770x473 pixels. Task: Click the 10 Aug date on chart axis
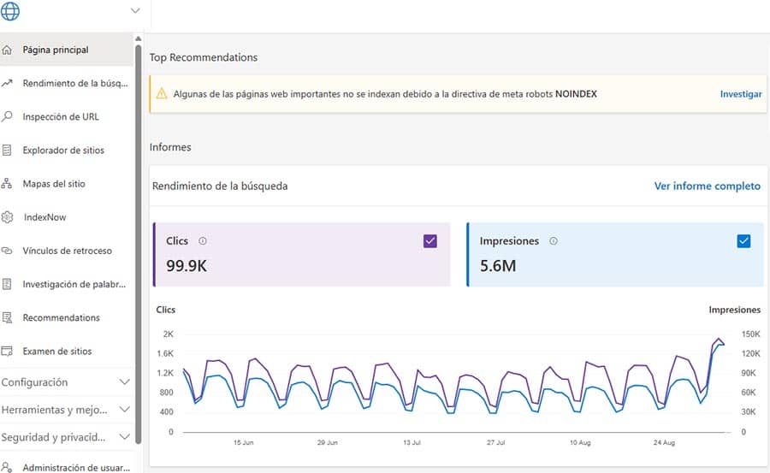point(580,442)
